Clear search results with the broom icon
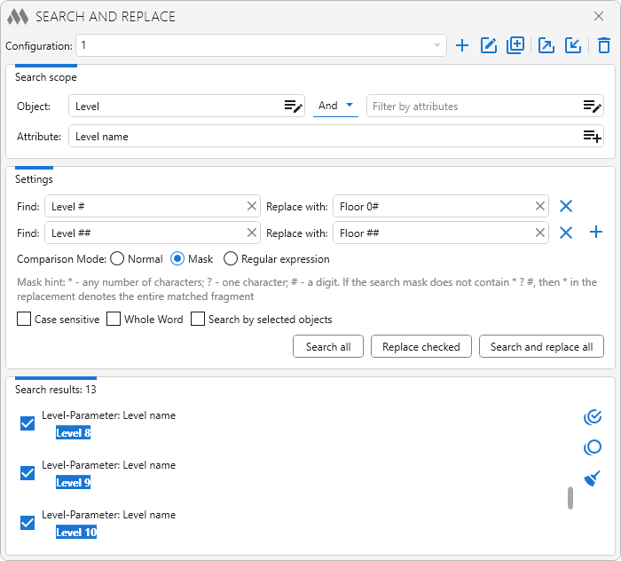 tap(593, 478)
